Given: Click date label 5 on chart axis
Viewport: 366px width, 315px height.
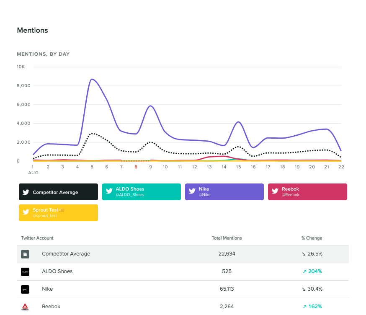Looking at the screenshot, I should (x=92, y=167).
